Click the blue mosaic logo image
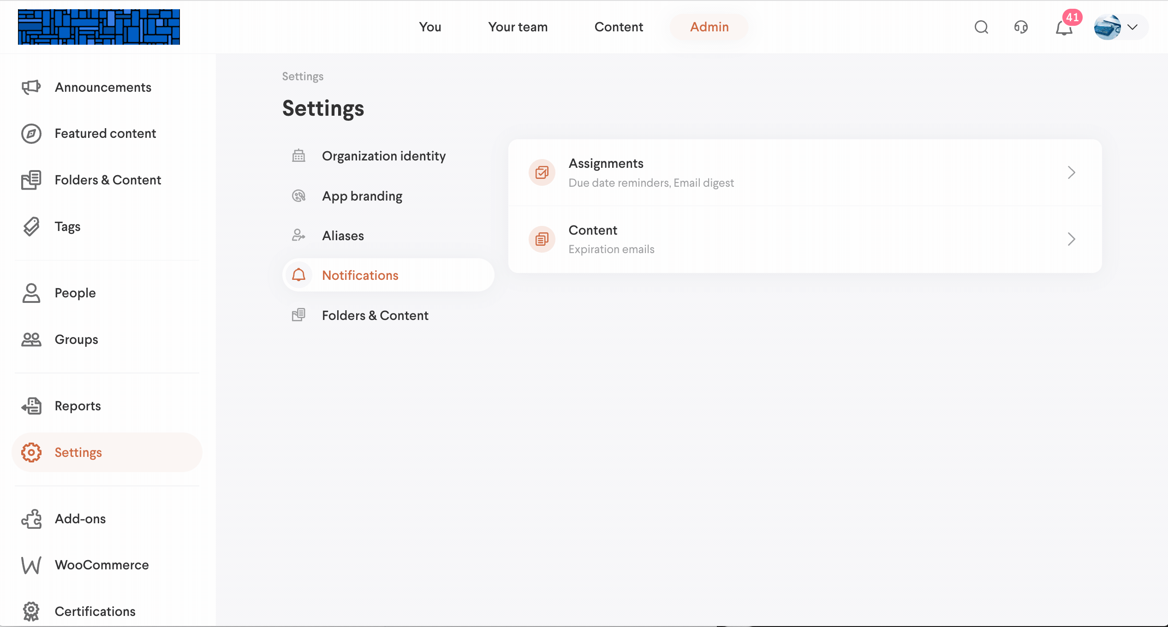The image size is (1168, 627). tap(99, 27)
